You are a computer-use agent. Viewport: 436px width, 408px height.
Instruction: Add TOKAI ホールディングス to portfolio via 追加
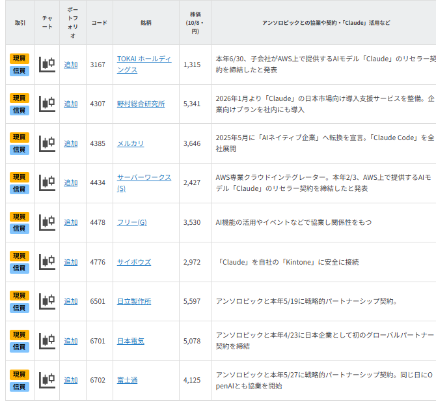tap(71, 65)
